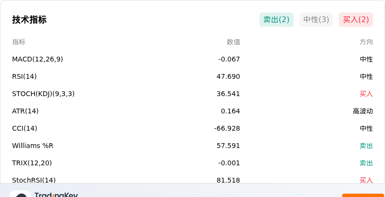
Task: Click the orange button in banner
Action: click(363, 195)
